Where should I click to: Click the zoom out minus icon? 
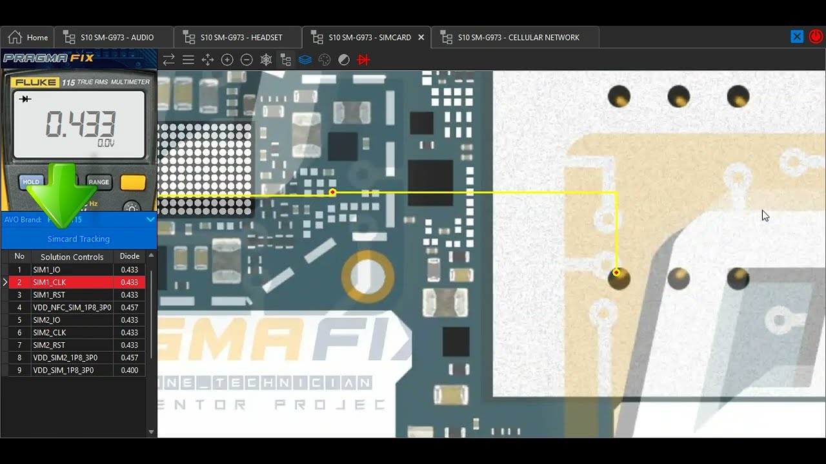tap(247, 60)
